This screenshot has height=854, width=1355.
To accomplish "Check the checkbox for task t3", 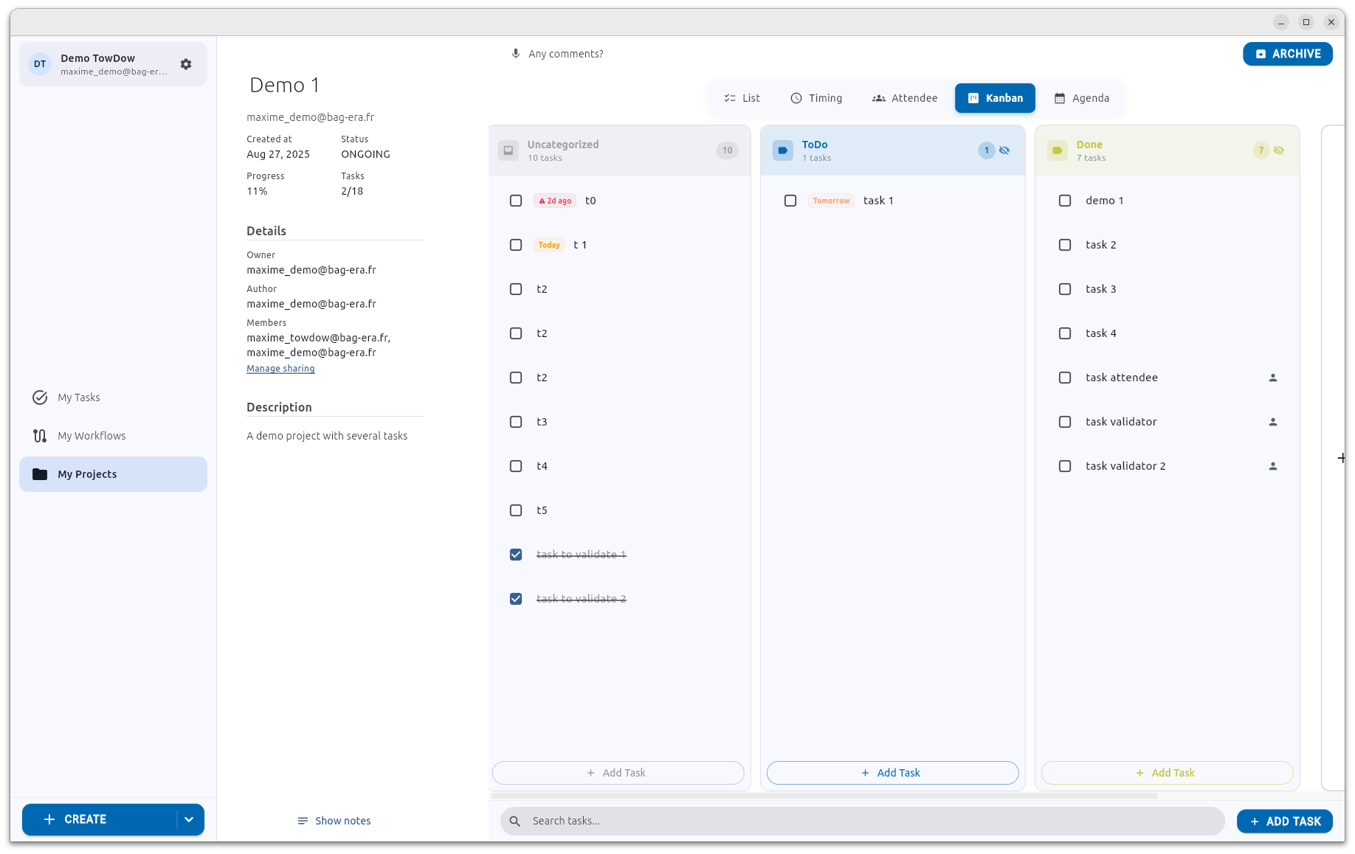I will [x=516, y=421].
